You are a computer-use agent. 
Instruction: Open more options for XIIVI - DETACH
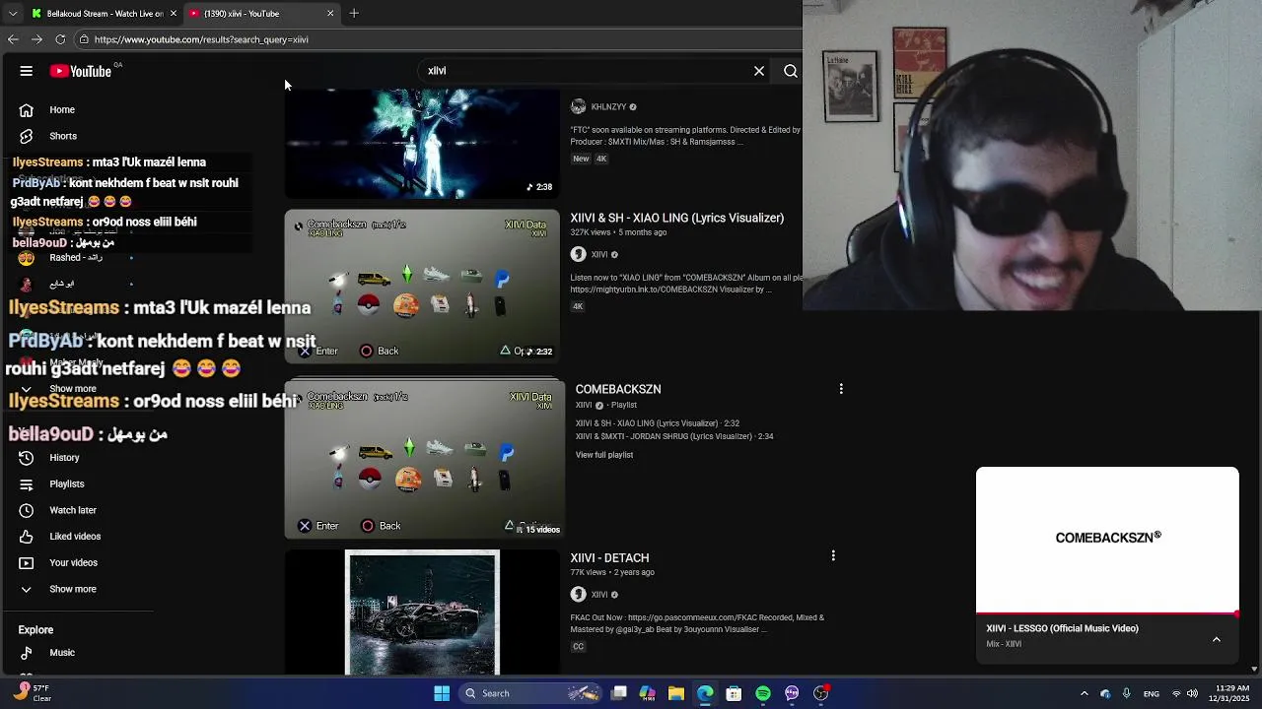pos(833,555)
